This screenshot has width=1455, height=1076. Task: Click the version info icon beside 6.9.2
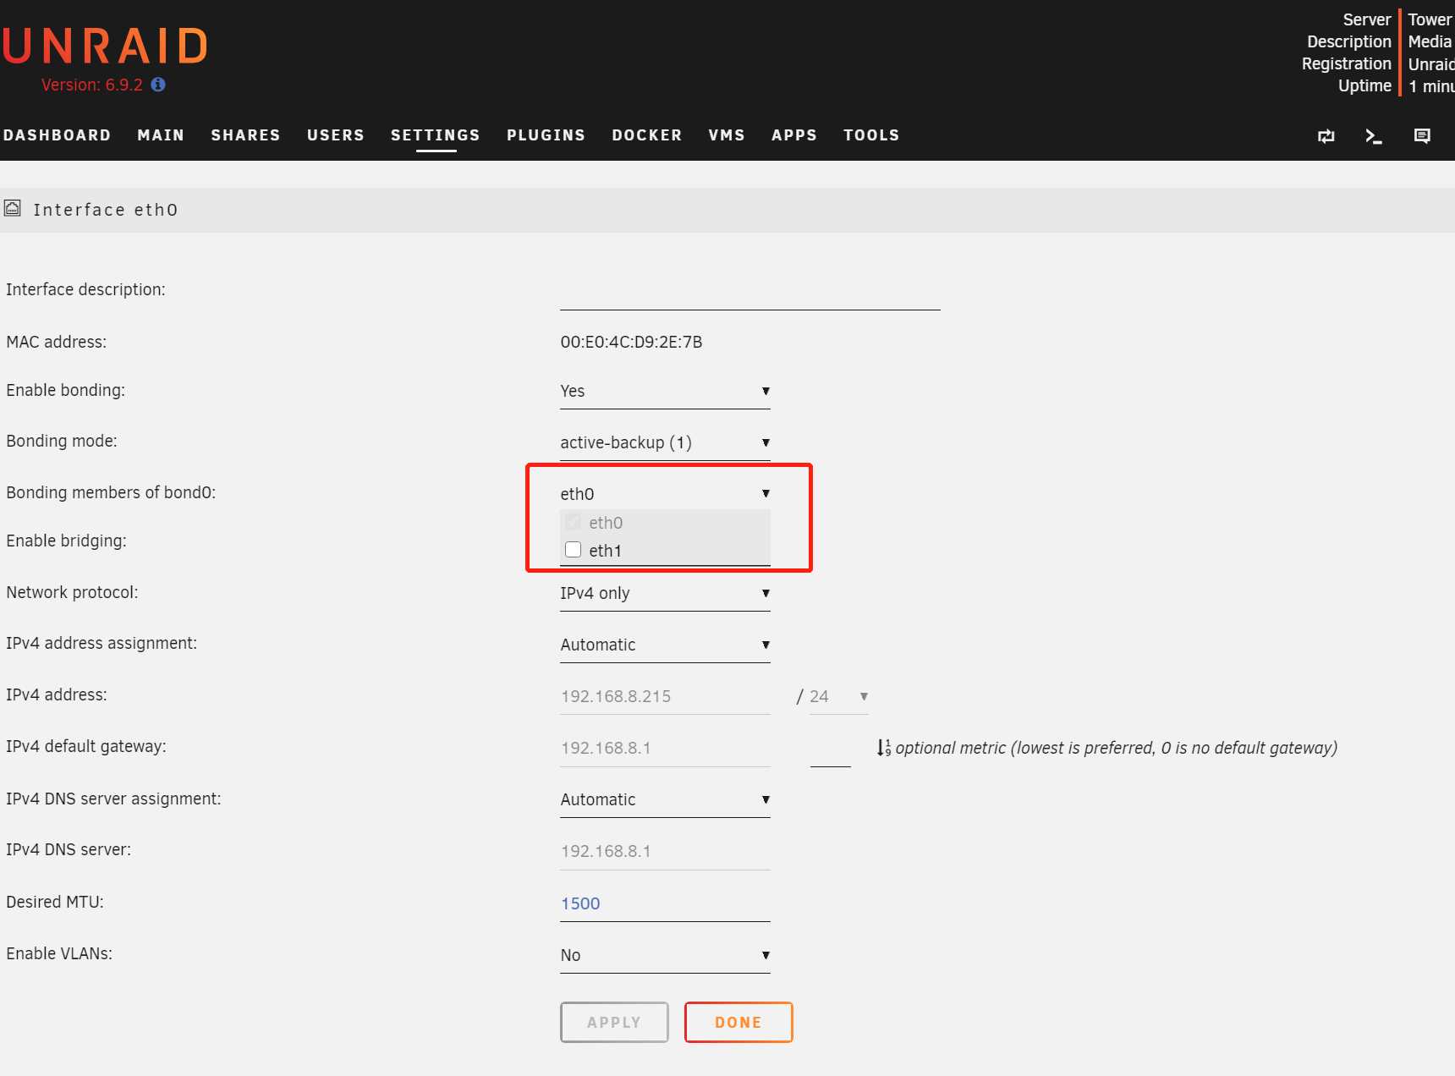[x=158, y=85]
